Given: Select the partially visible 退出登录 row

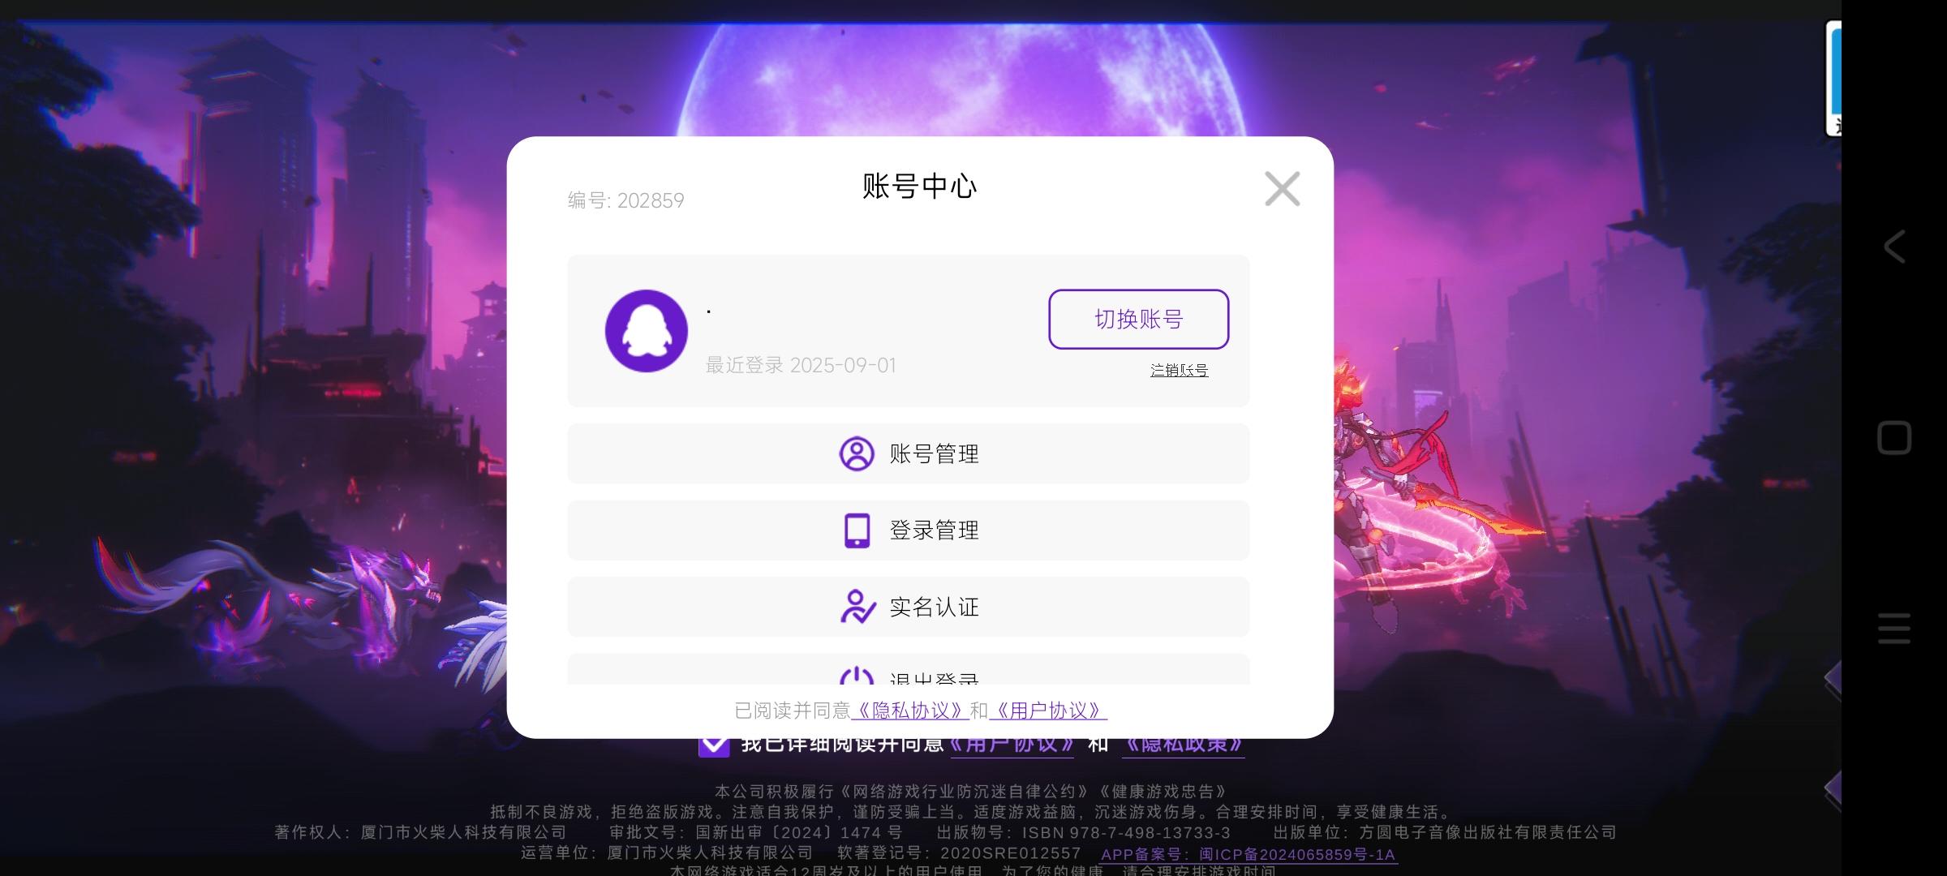Looking at the screenshot, I should coord(908,669).
